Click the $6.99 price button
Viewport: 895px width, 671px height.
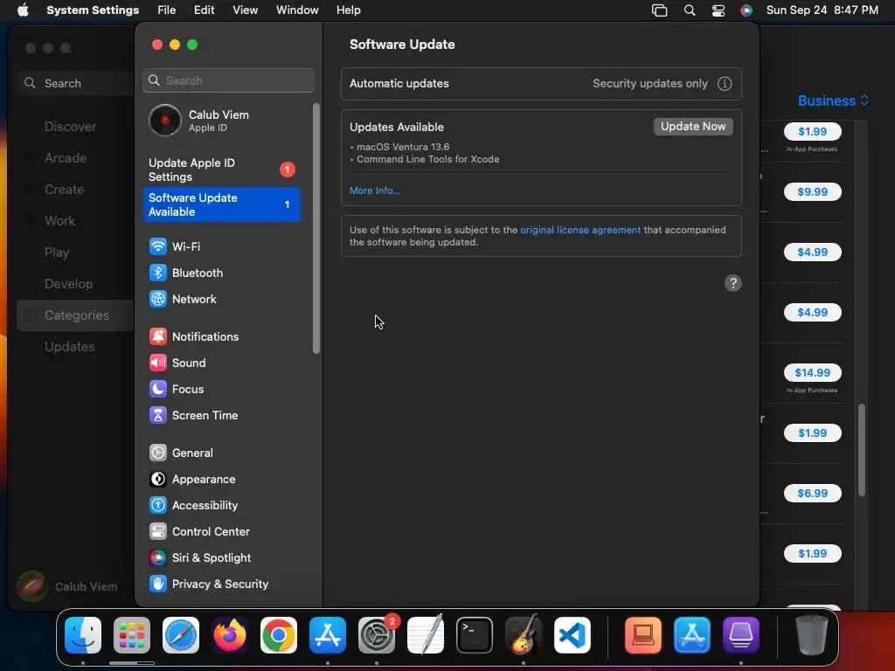812,493
